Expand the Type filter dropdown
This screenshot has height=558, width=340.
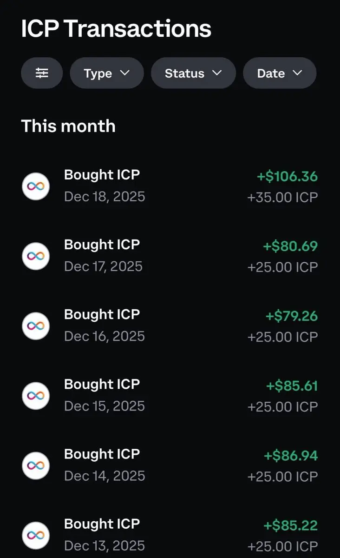106,73
